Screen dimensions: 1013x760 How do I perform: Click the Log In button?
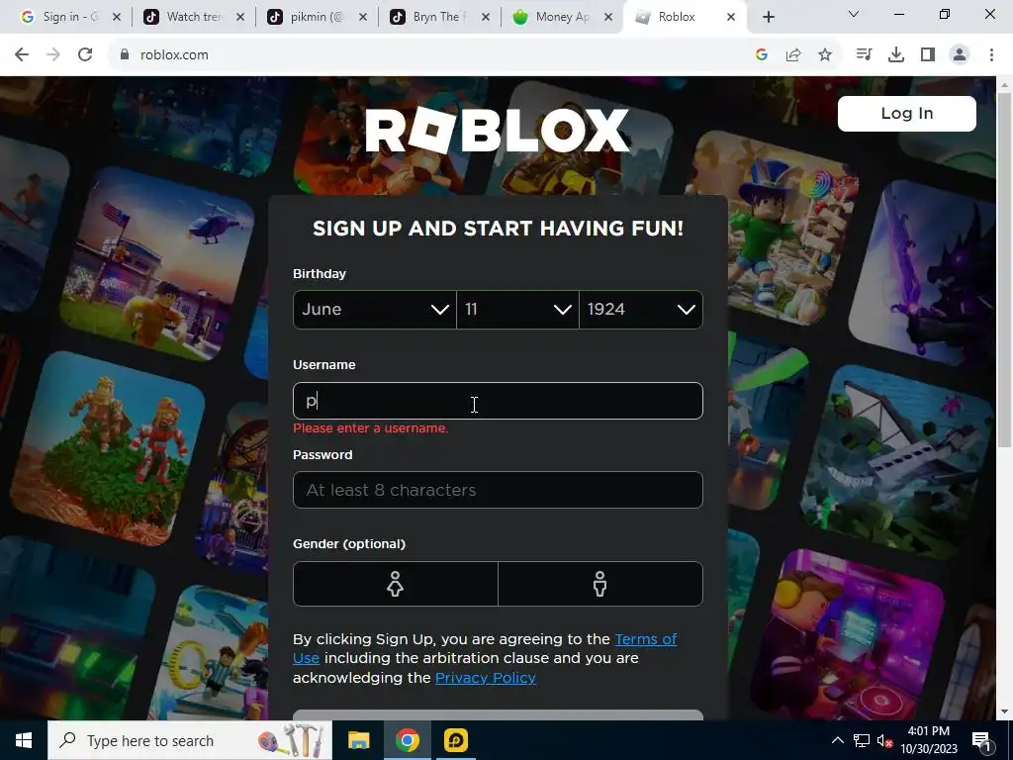tap(906, 114)
